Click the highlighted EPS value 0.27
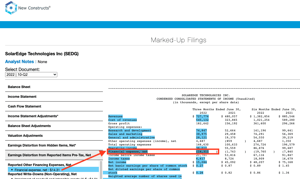 tap(200, 166)
